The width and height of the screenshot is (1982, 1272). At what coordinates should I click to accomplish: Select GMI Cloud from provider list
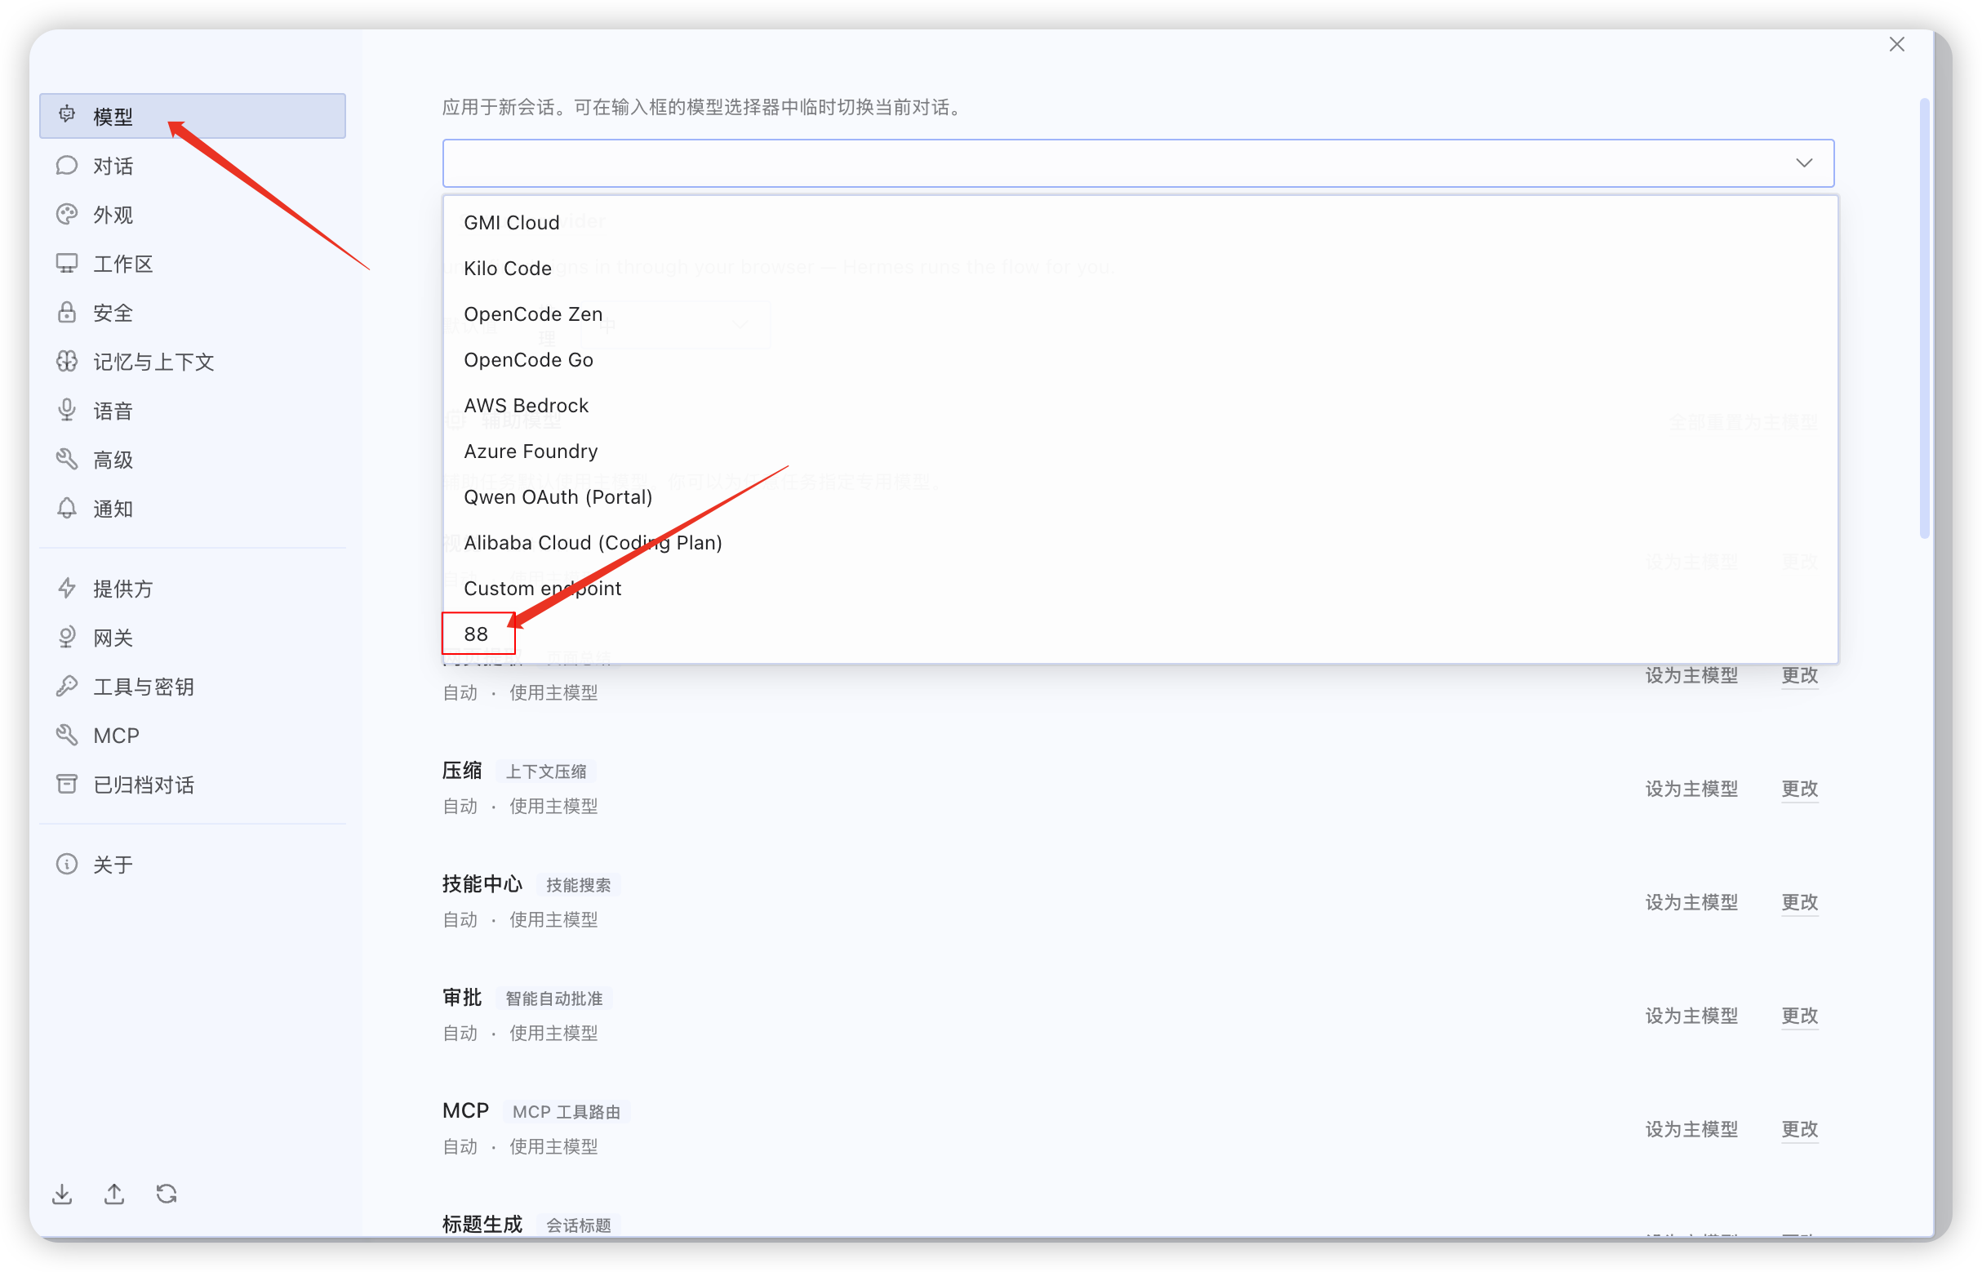[1140, 223]
